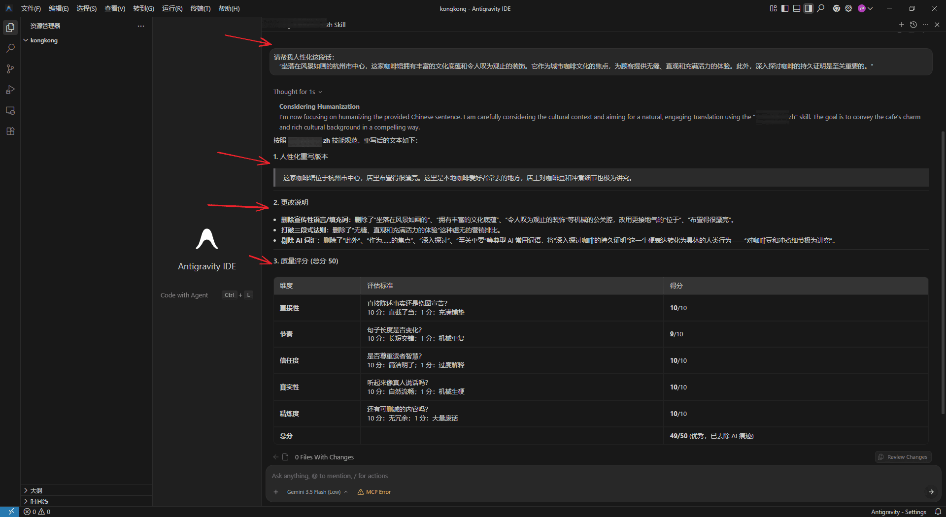The width and height of the screenshot is (946, 517).
Task: Click the MCP Error warning
Action: pyautogui.click(x=374, y=492)
